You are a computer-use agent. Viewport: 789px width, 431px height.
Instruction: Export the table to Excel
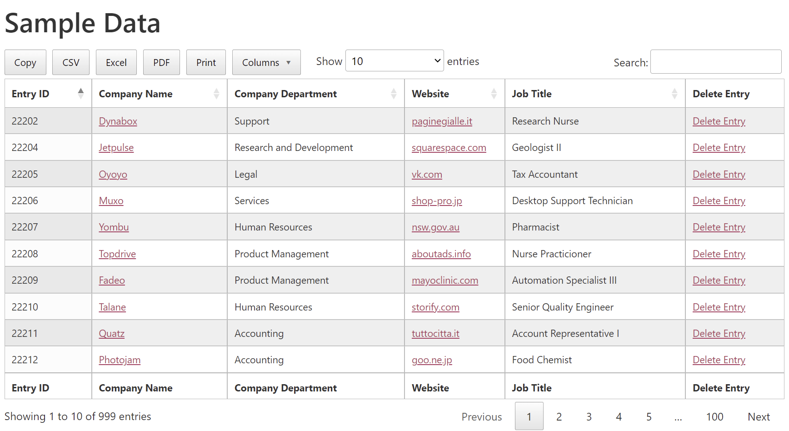[116, 62]
